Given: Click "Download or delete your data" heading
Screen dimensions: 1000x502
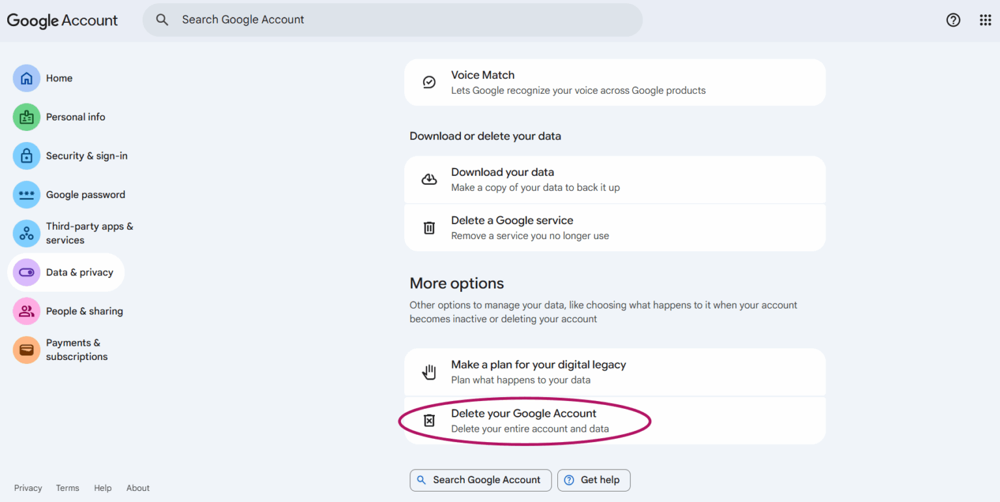Looking at the screenshot, I should [485, 136].
